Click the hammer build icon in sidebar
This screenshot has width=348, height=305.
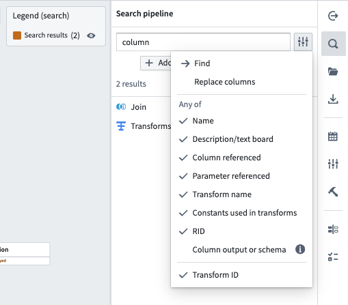[333, 192]
